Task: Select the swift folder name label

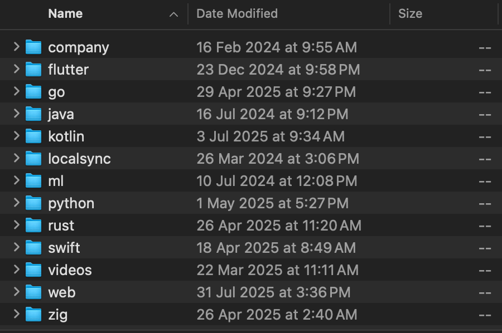Action: (x=64, y=248)
